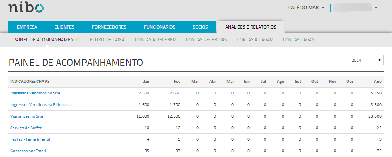Click the Mai column header

coord(230,82)
